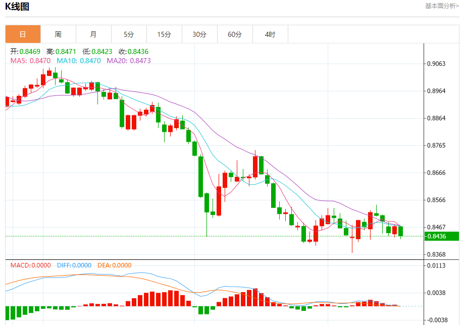Open the 5分 interval tab

(129, 34)
